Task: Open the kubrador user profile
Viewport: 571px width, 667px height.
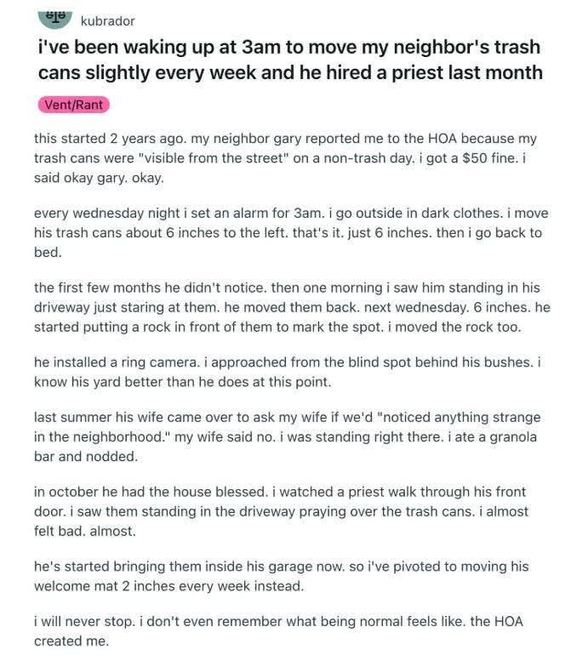Action: pos(107,20)
